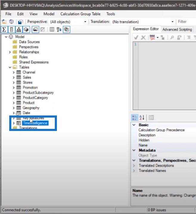Switch property grid to alphabetical A-Z sort

click(x=142, y=118)
